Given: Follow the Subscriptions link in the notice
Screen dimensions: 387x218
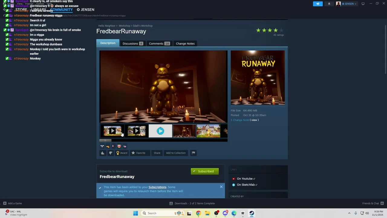Looking at the screenshot, I should 157,187.
